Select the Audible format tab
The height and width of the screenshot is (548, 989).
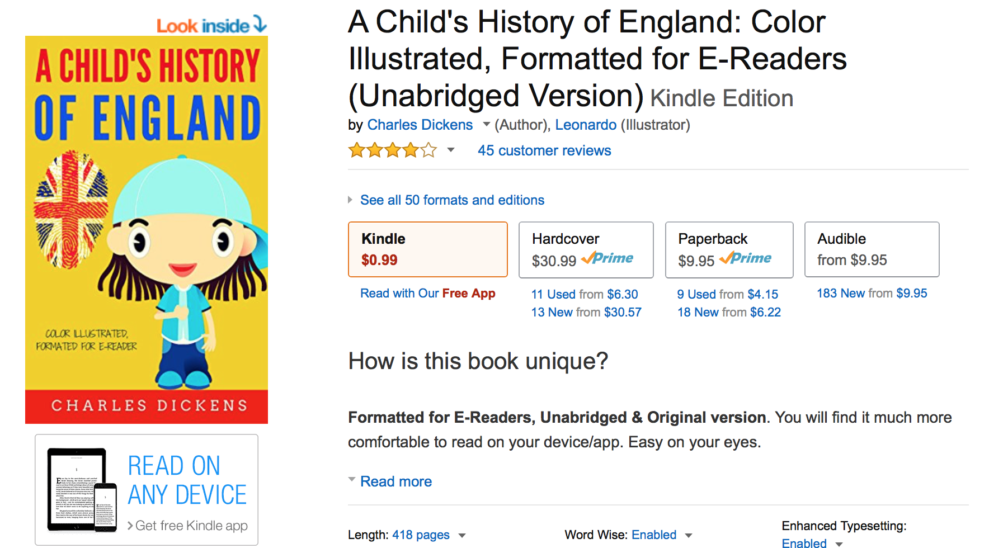pos(872,249)
